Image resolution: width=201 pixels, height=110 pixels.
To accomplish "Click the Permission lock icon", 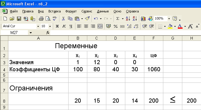I will click(x=33, y=19).
